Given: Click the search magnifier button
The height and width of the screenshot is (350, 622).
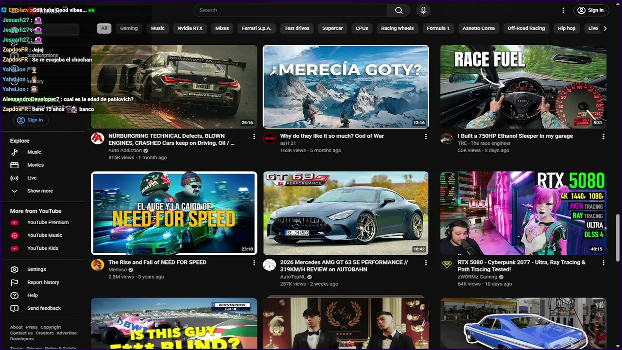Looking at the screenshot, I should pyautogui.click(x=399, y=10).
